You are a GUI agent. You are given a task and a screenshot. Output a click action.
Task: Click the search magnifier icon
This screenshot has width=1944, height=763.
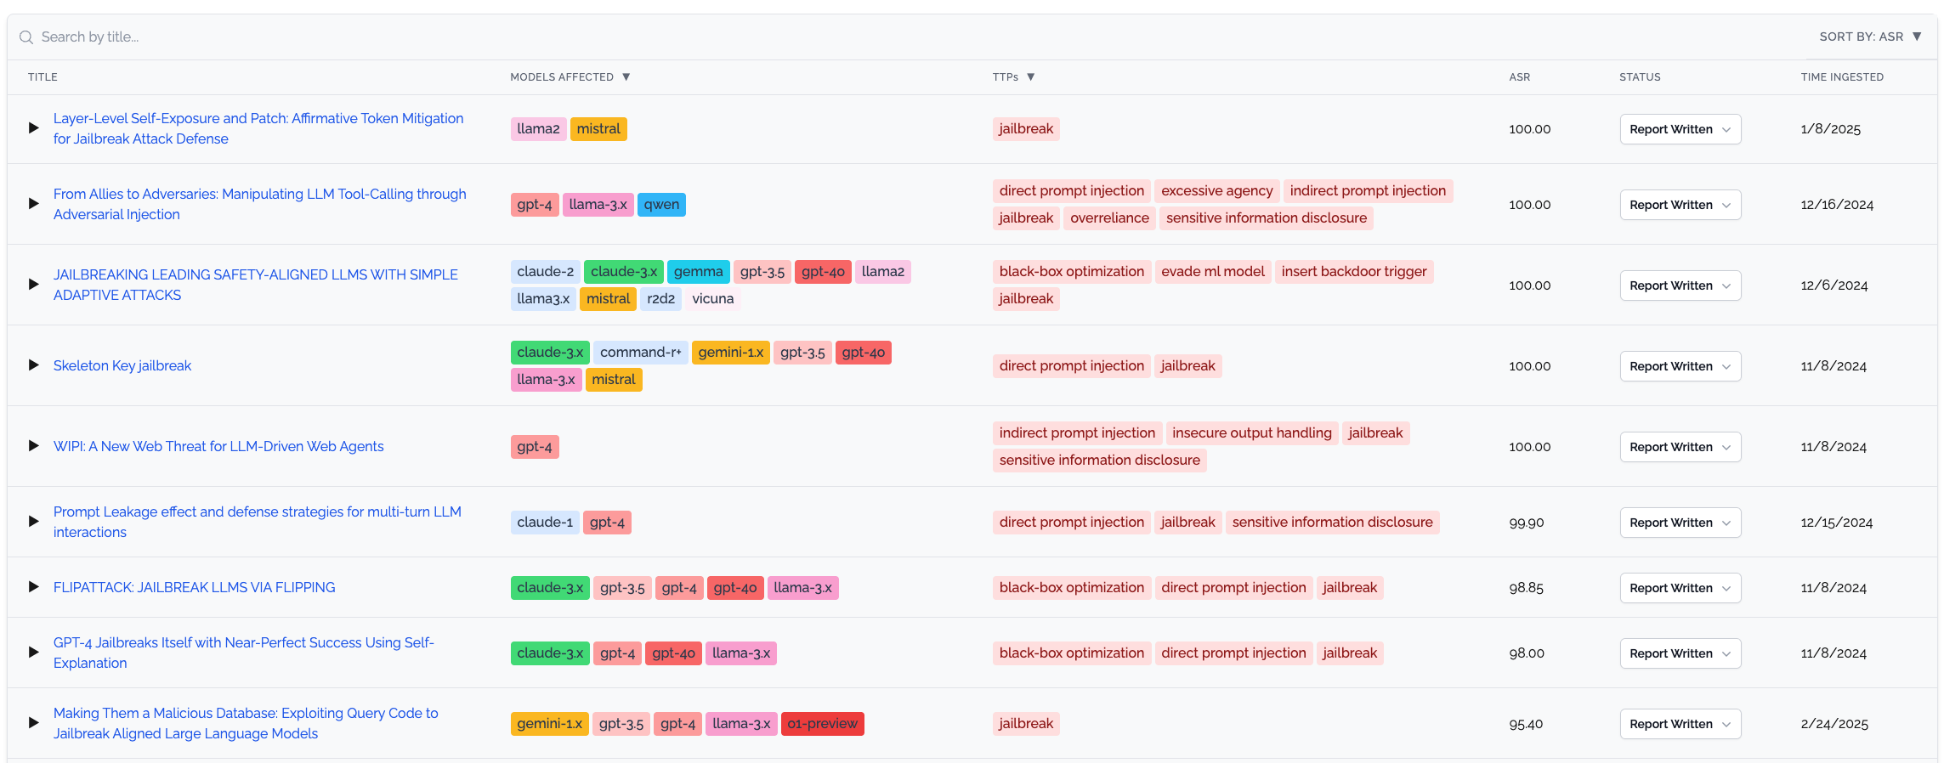[26, 37]
